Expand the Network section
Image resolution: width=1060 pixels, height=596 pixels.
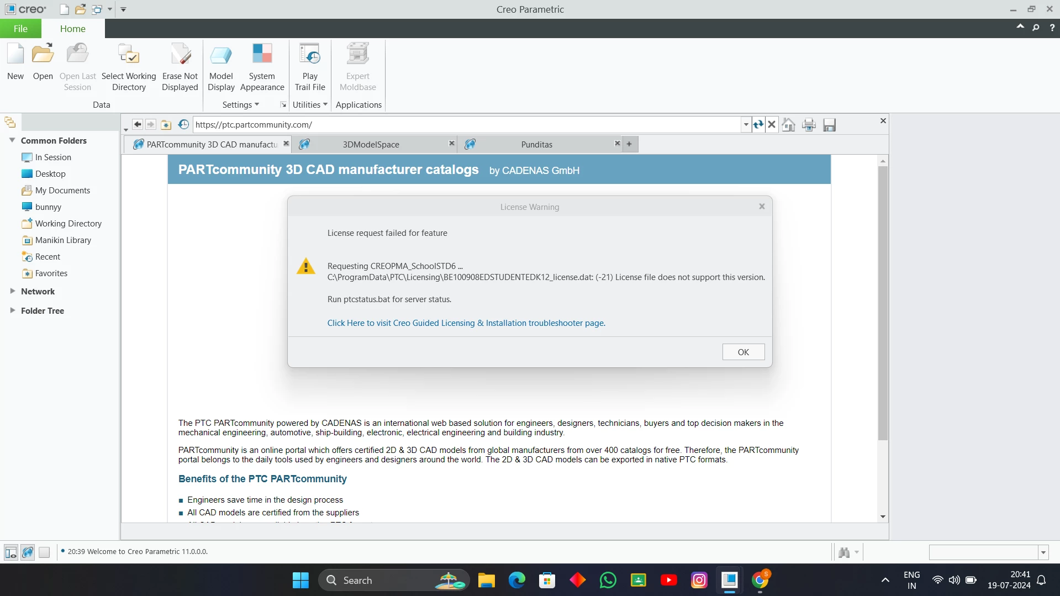pyautogui.click(x=12, y=291)
